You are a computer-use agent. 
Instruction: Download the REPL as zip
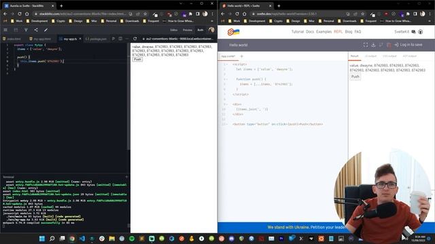(x=373, y=45)
